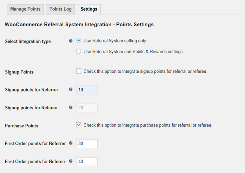This screenshot has width=245, height=173.
Task: Show help icon for Signup points for Referrer
Action: tap(70, 89)
